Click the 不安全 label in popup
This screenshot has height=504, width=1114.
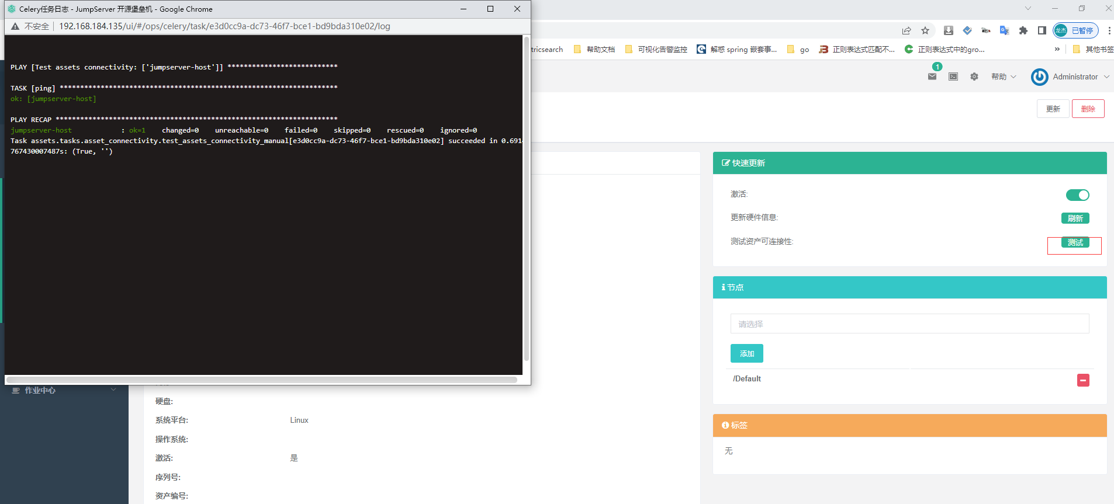37,26
